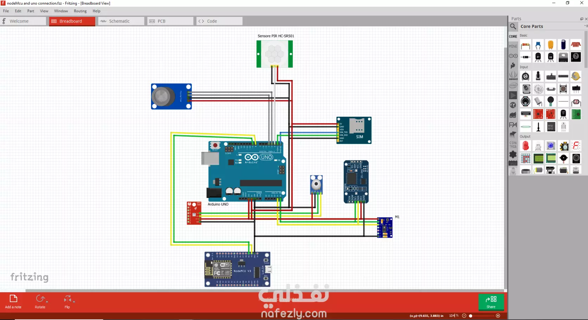Choose the NPN transistor part

pyautogui.click(x=551, y=57)
